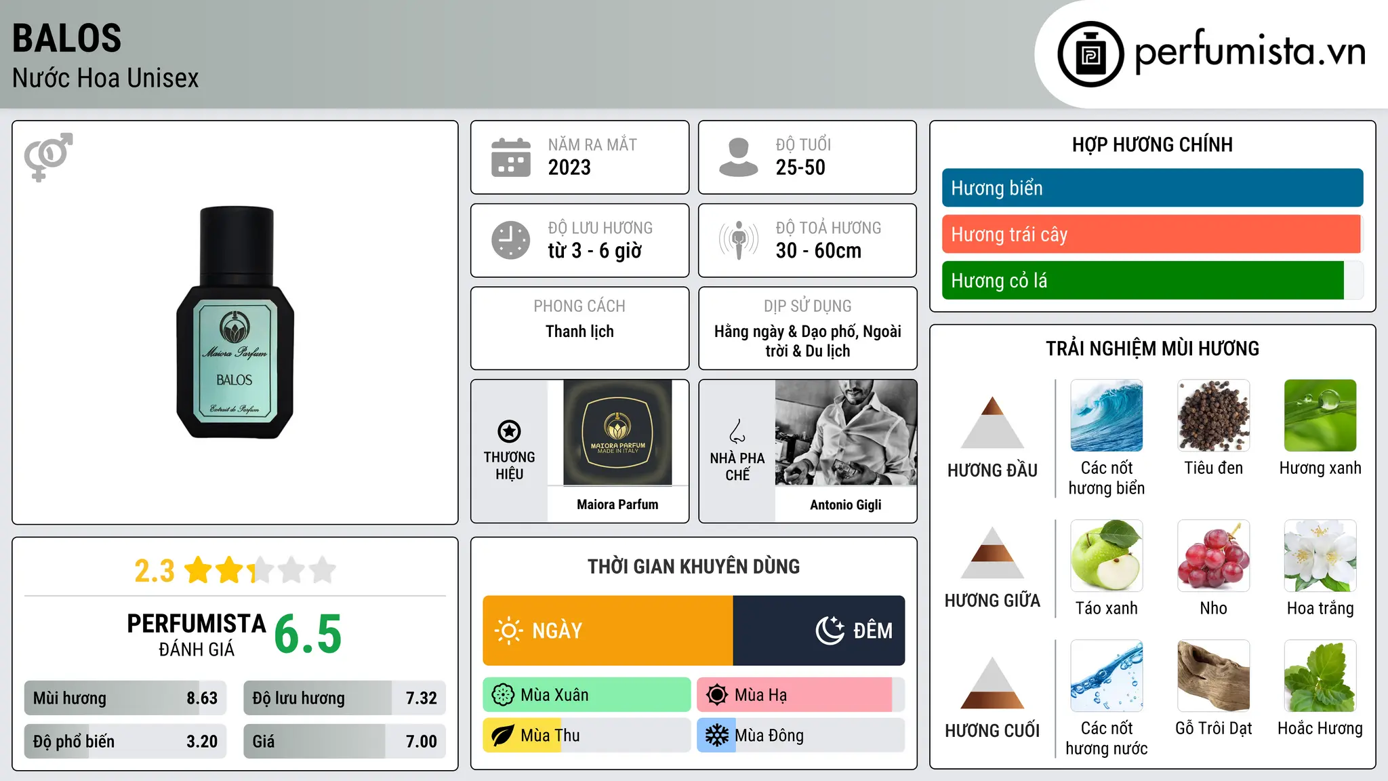This screenshot has width=1388, height=781.
Task: Click the star rating row
Action: pyautogui.click(x=260, y=570)
